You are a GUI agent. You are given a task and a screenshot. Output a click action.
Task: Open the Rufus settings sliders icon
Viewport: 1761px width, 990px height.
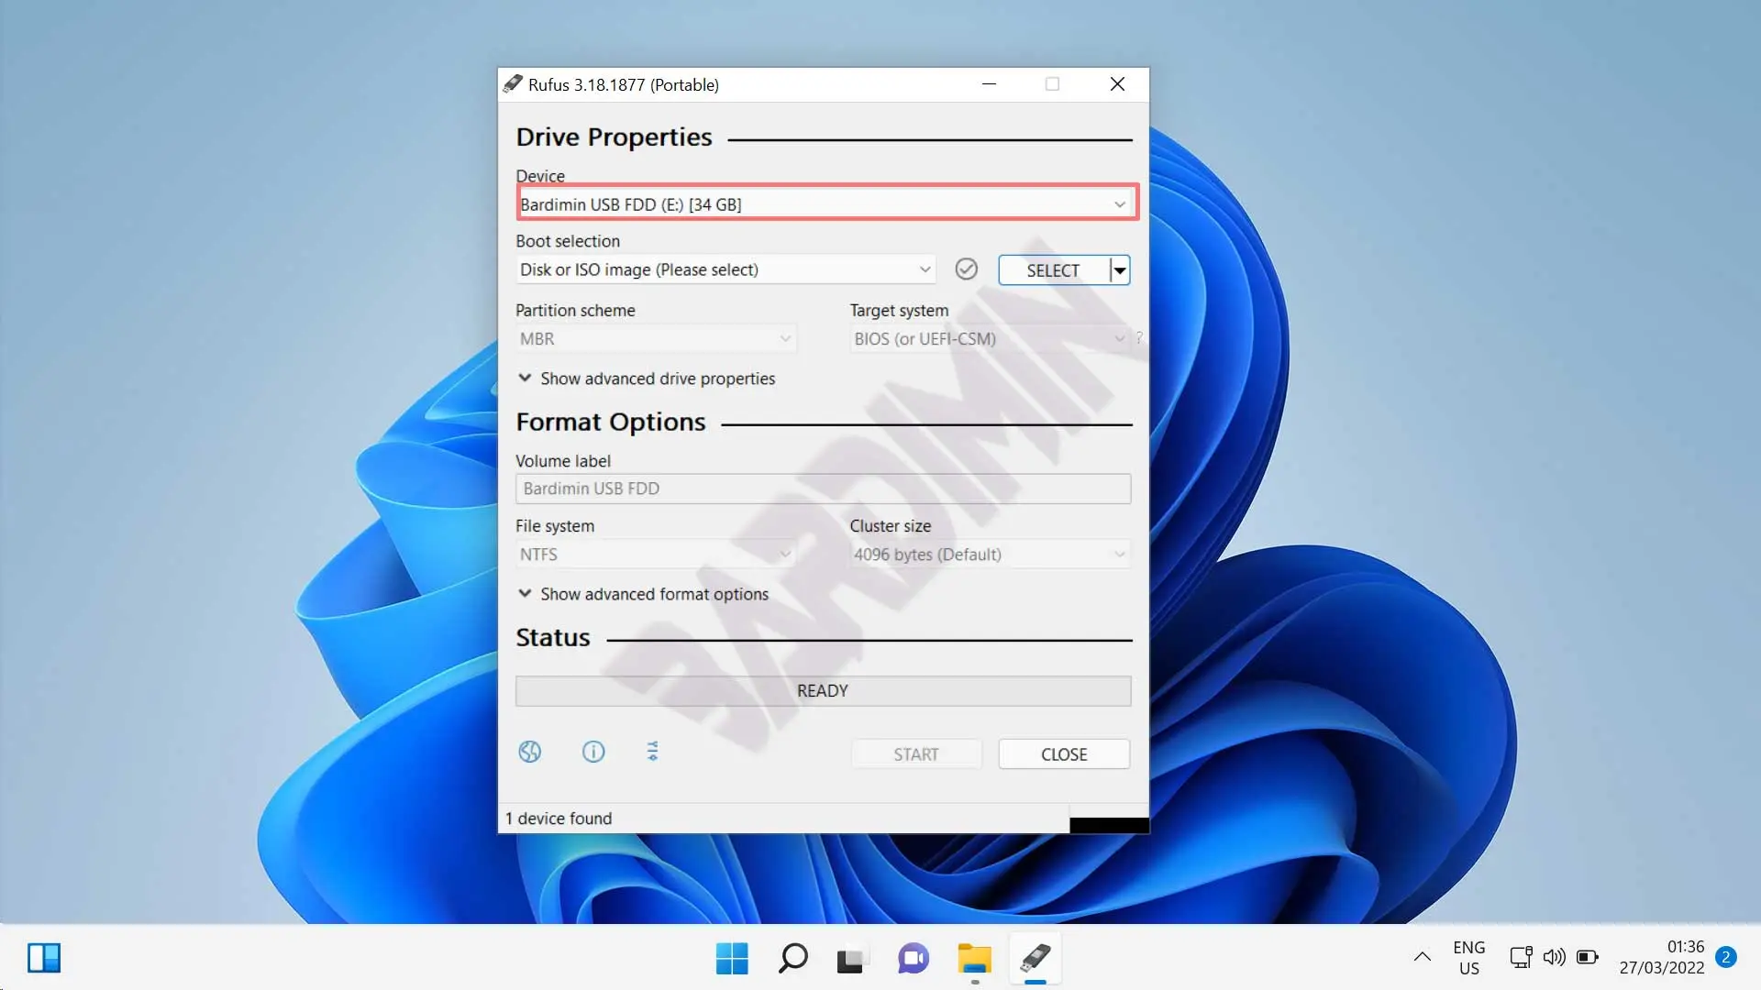pos(652,752)
